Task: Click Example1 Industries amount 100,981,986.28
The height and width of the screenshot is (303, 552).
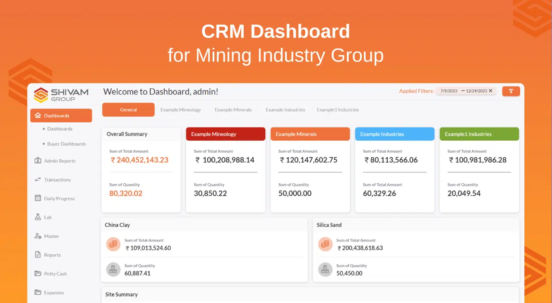Action: (477, 160)
